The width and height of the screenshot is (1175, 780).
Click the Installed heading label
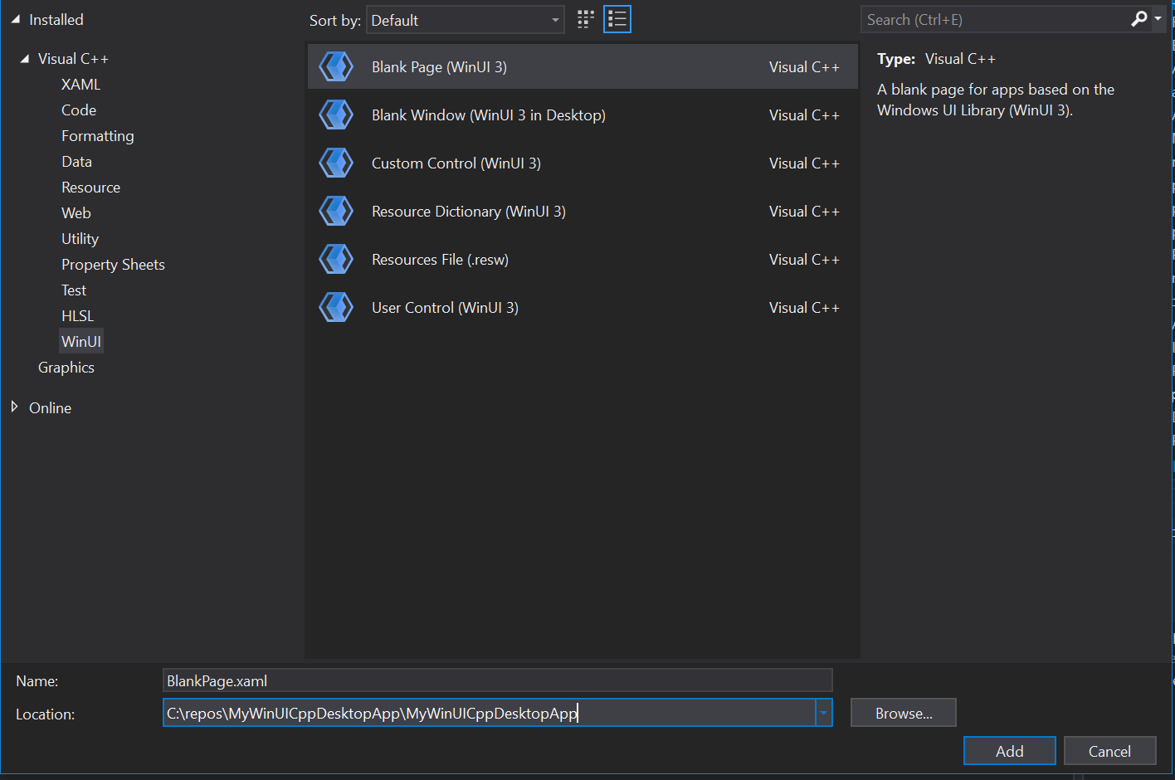(x=56, y=19)
